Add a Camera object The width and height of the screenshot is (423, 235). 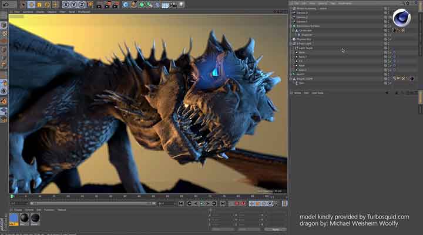(x=173, y=5)
